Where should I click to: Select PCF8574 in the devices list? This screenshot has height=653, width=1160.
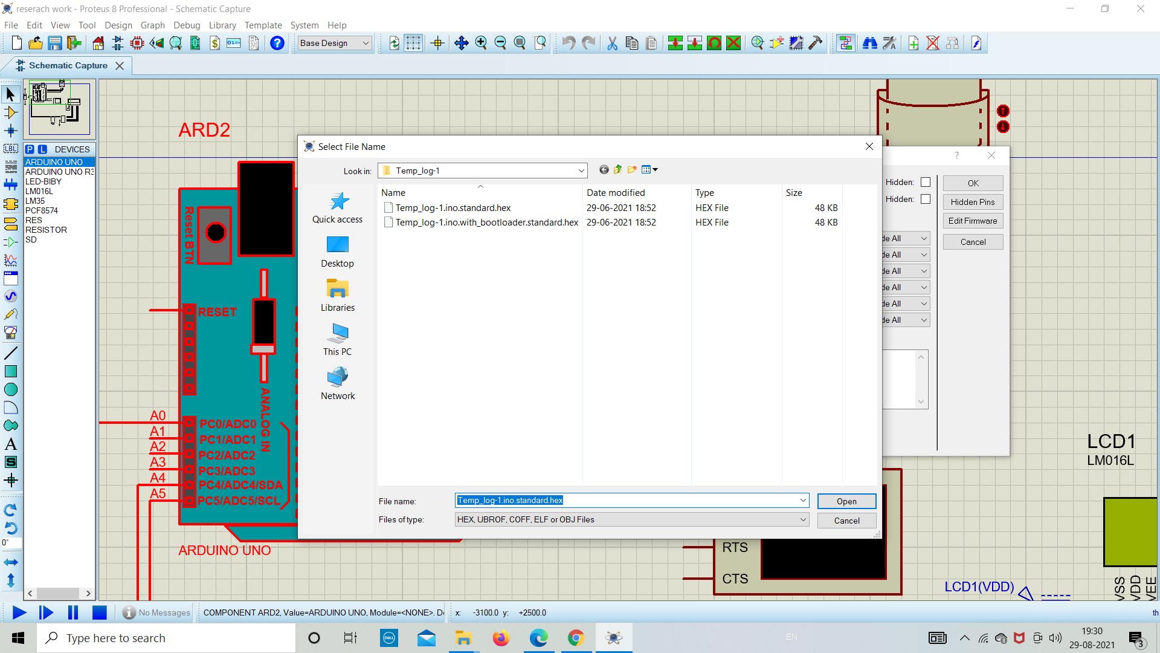pyautogui.click(x=42, y=210)
